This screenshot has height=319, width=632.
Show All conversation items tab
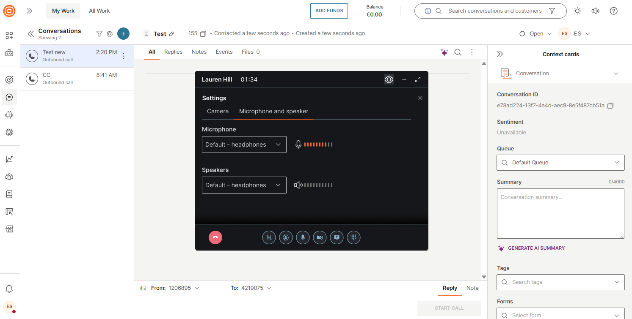tap(152, 52)
